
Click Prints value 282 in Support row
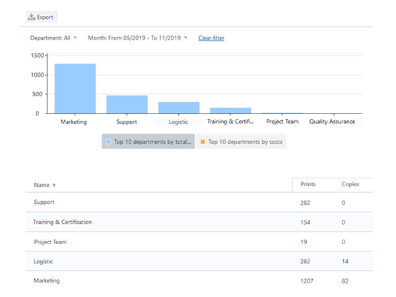(305, 203)
